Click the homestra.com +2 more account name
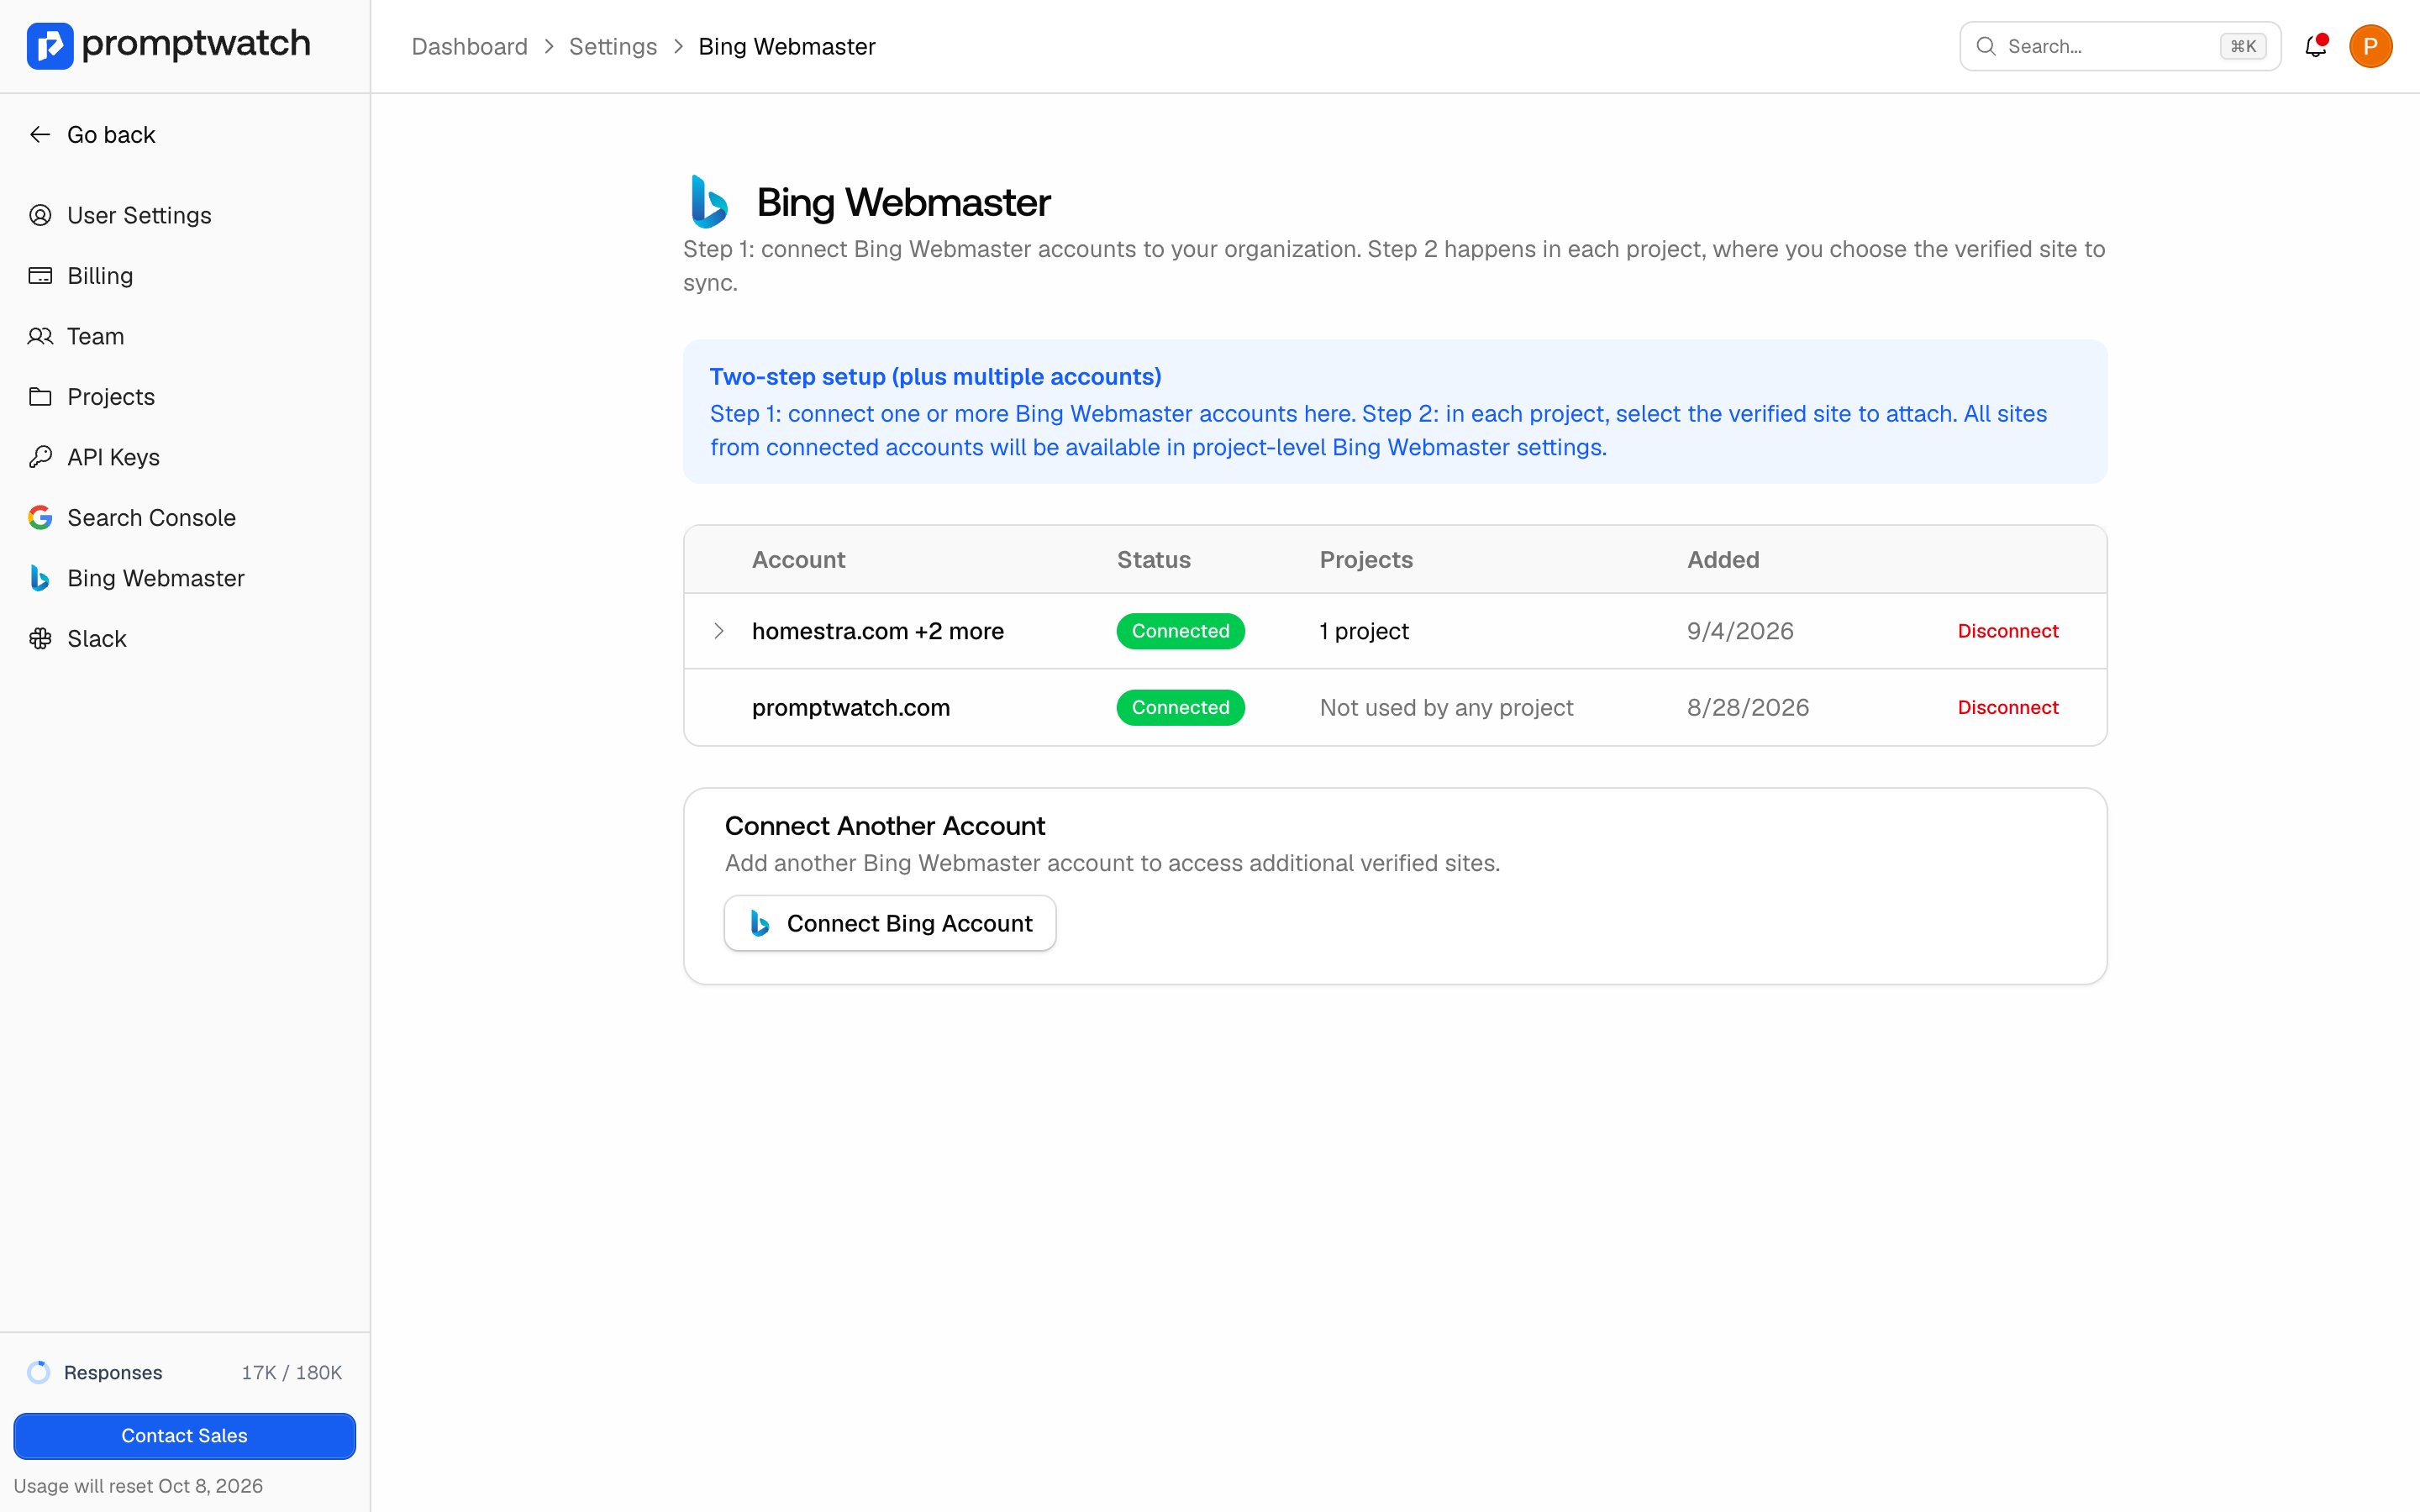 coord(877,631)
